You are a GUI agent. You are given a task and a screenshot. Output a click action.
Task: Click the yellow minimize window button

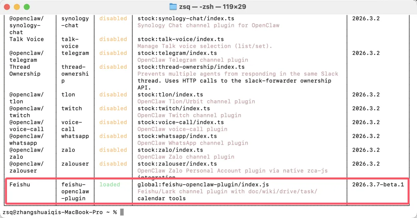17,7
